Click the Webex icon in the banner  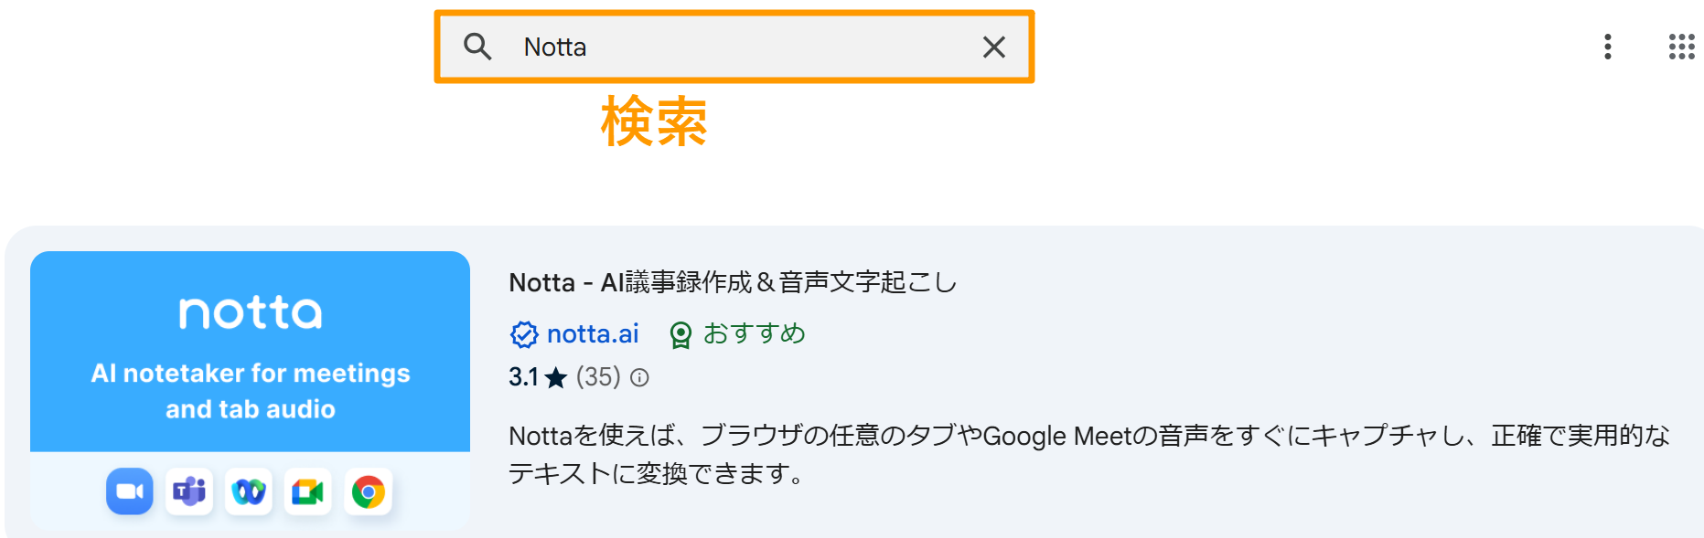tap(249, 491)
